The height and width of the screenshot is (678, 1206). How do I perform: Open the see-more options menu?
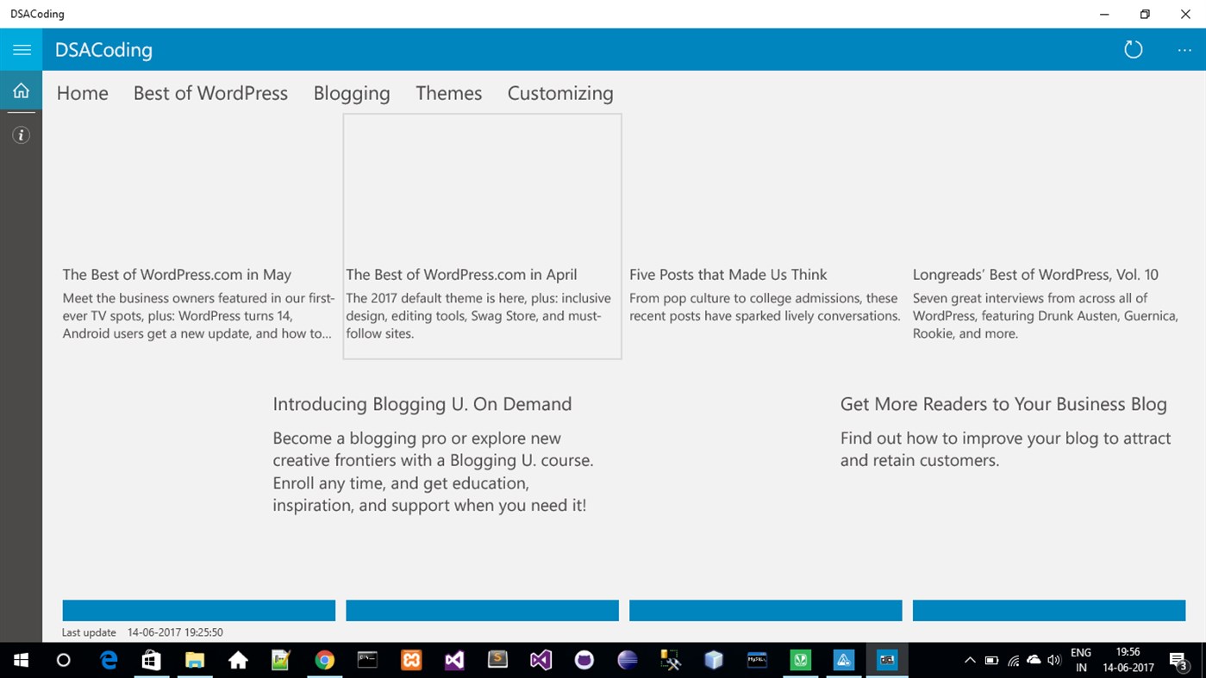coord(1184,49)
